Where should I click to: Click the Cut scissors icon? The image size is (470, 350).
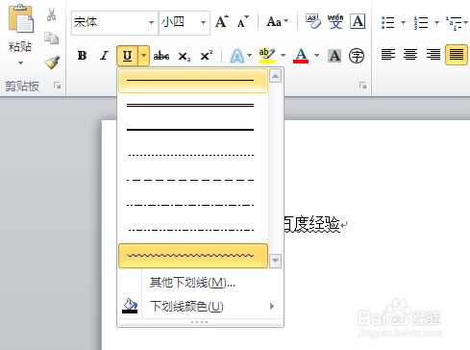pos(51,14)
